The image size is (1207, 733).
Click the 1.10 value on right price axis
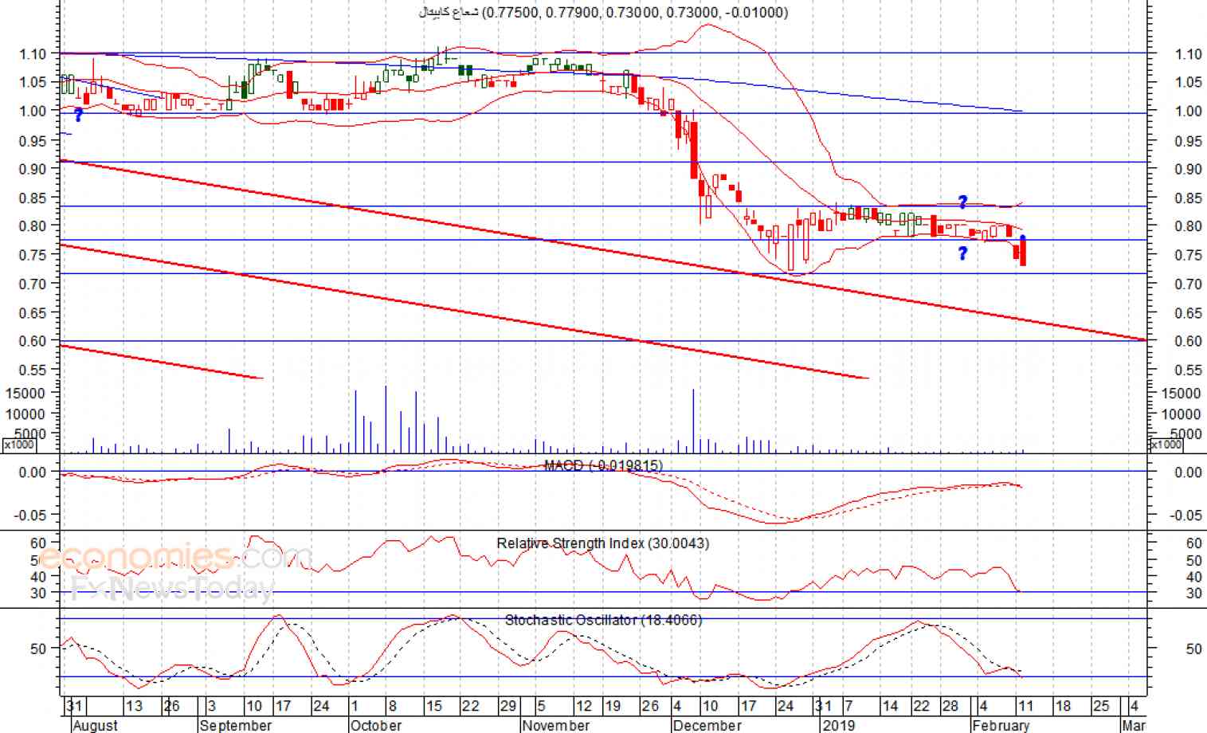(1189, 54)
